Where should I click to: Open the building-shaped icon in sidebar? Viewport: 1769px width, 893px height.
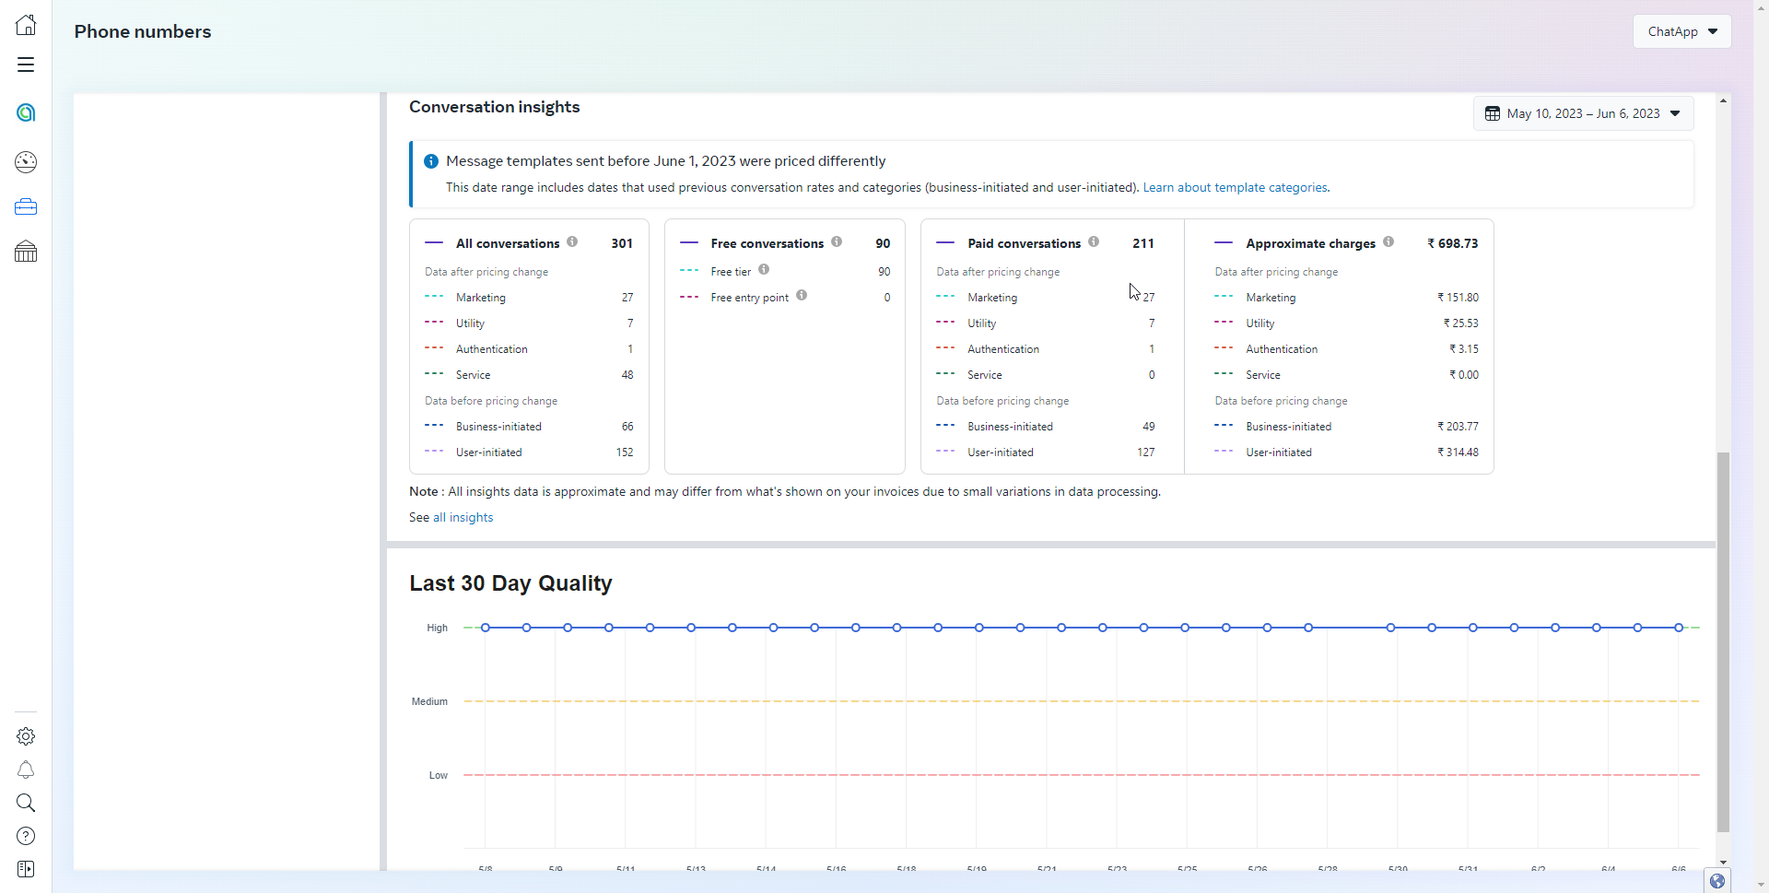[x=26, y=252]
